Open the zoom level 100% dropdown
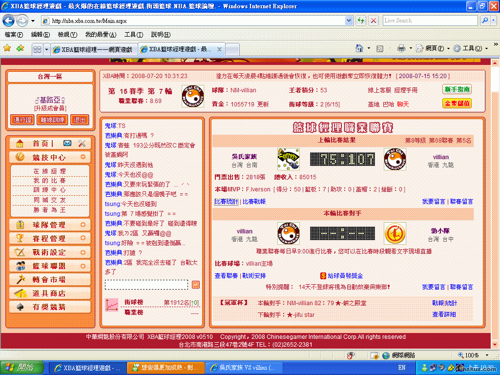This screenshot has height=375, width=500. coord(487,355)
